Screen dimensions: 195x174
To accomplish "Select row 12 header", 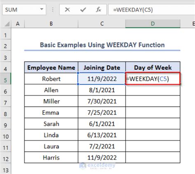I will [5, 159].
